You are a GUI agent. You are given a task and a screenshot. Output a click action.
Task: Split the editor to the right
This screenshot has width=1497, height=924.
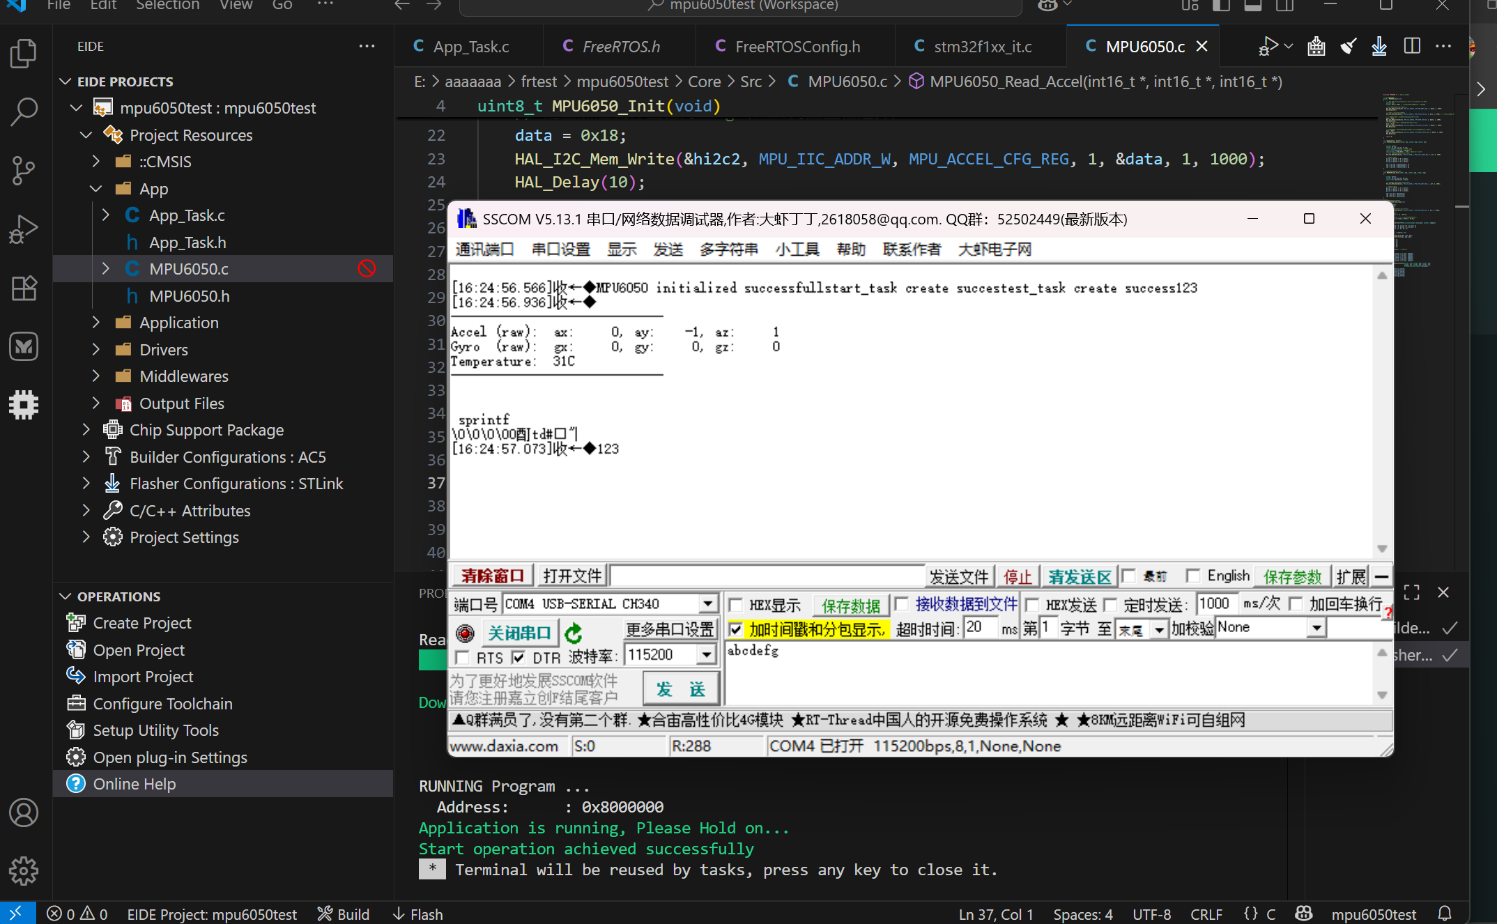[1412, 47]
